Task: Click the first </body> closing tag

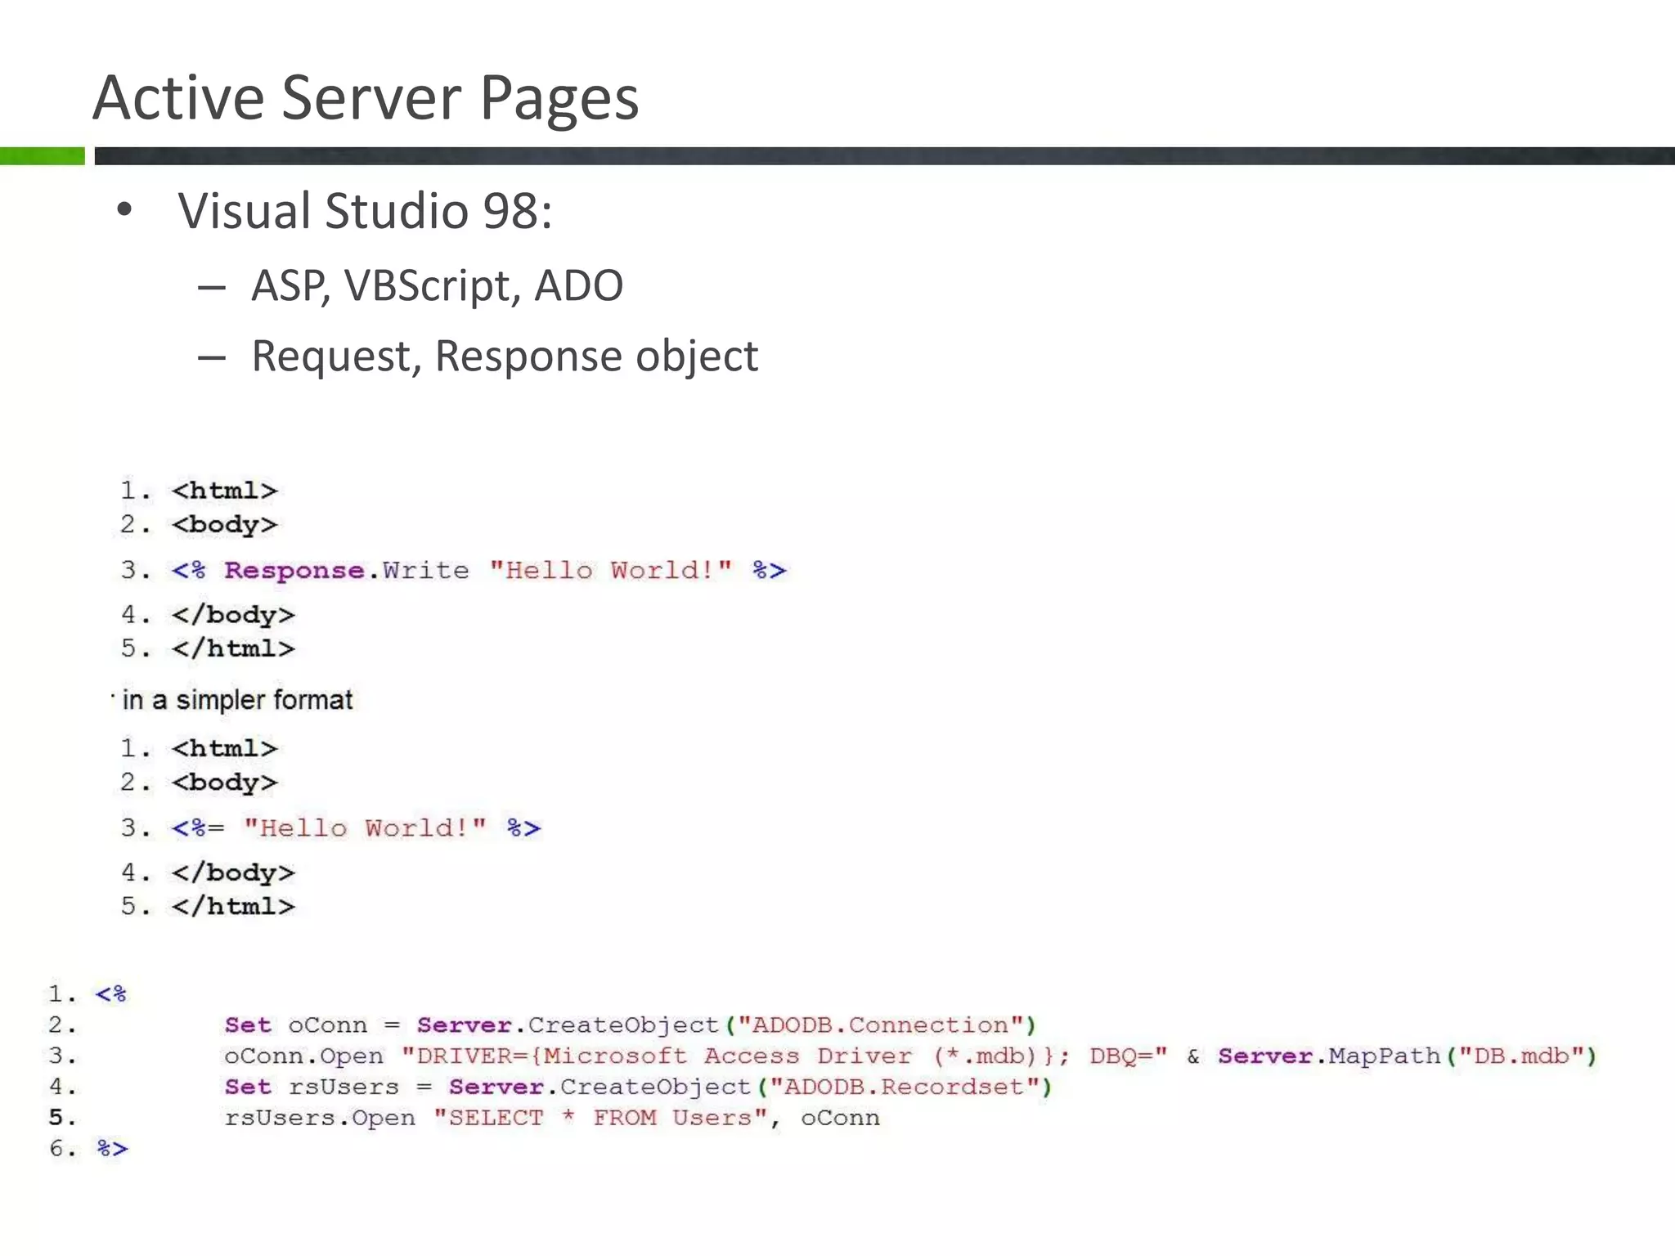Action: click(233, 615)
